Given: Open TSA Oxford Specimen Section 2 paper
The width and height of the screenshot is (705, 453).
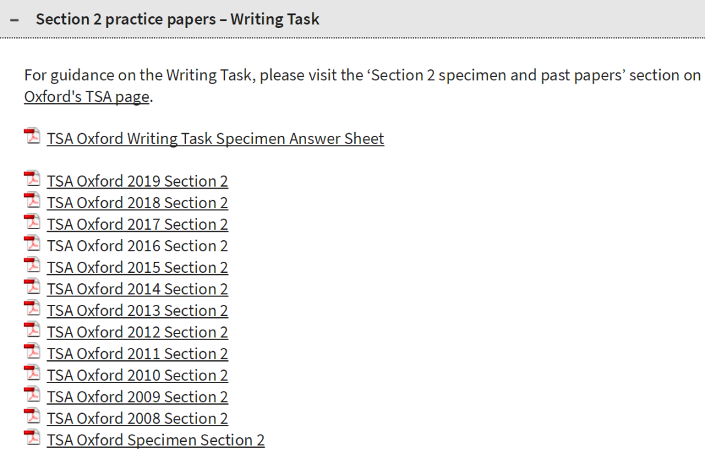Looking at the screenshot, I should coord(155,440).
